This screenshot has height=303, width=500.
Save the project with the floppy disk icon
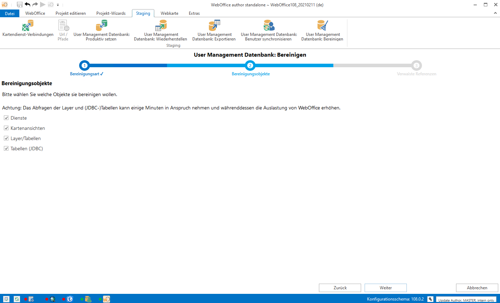20,5
